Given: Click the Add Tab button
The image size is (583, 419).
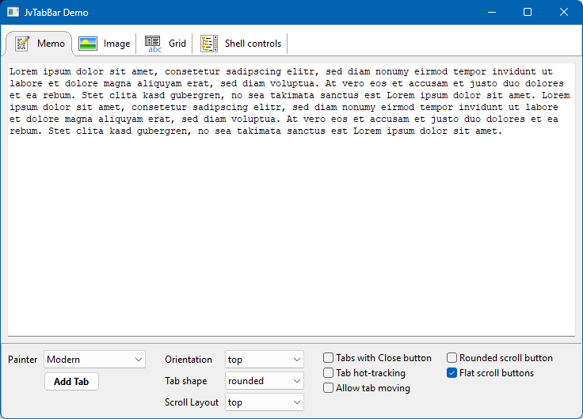Looking at the screenshot, I should (71, 382).
